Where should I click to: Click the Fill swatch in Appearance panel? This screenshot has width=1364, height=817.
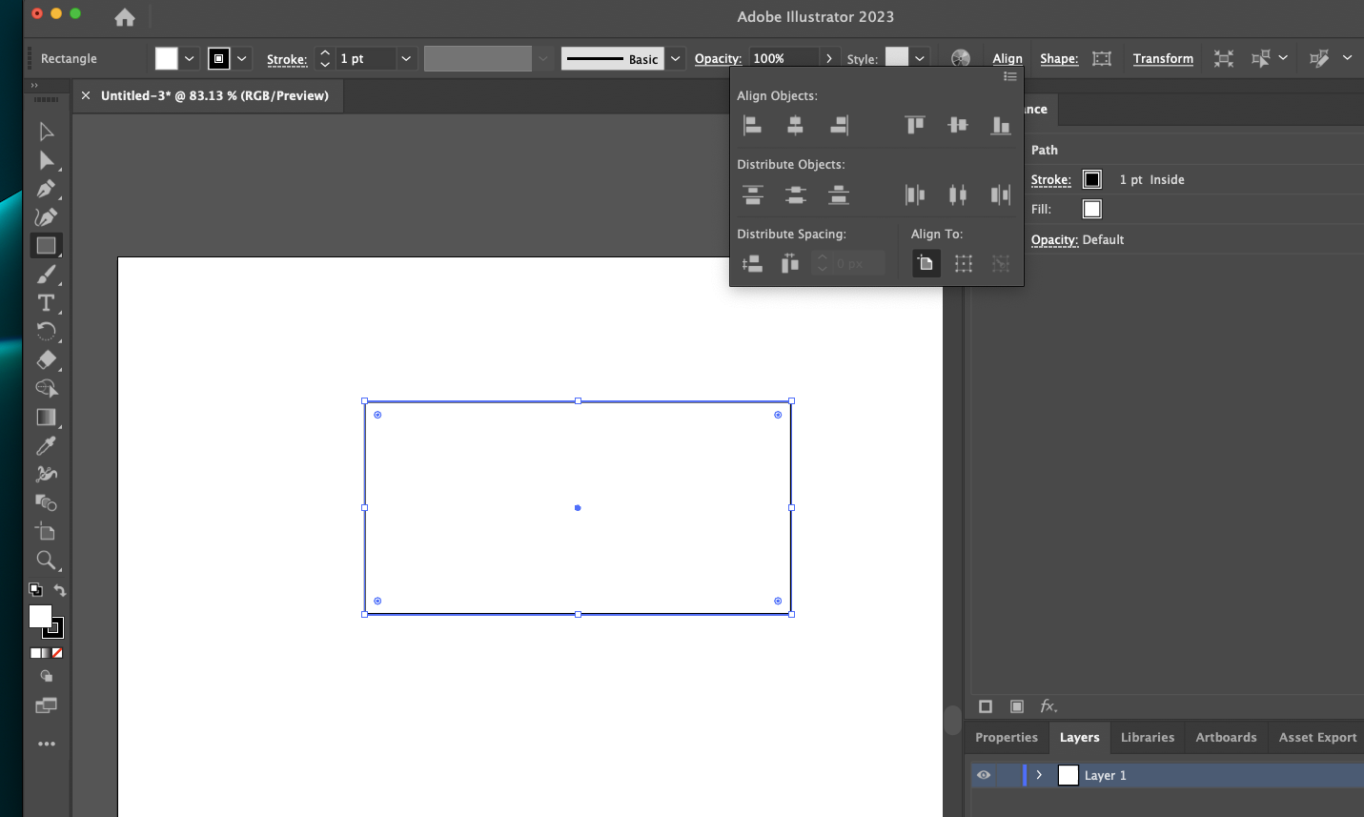tap(1092, 209)
